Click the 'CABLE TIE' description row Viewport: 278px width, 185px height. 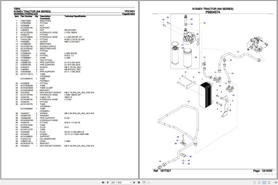point(45,97)
